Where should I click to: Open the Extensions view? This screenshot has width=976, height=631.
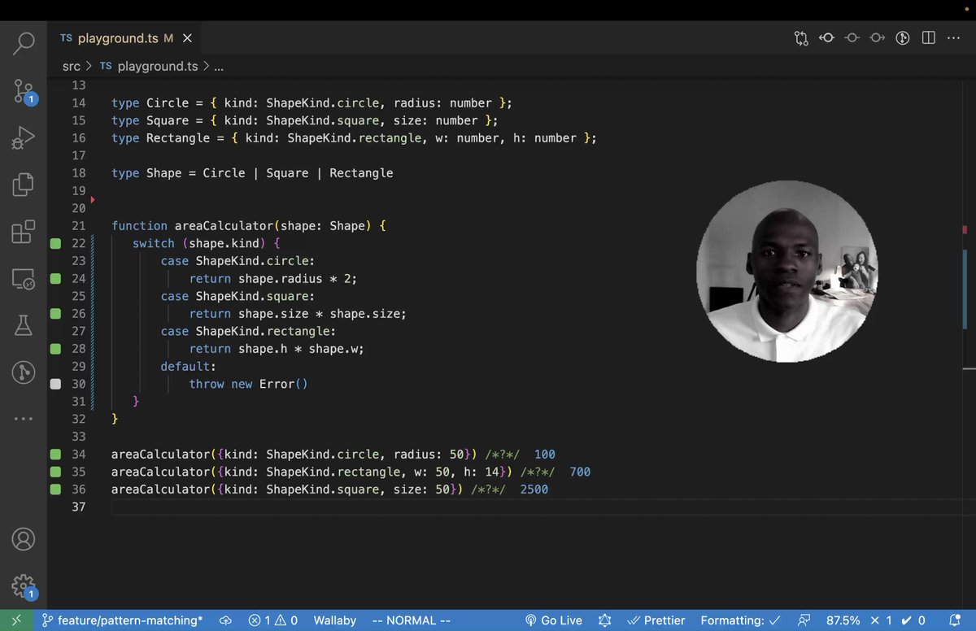pyautogui.click(x=23, y=232)
